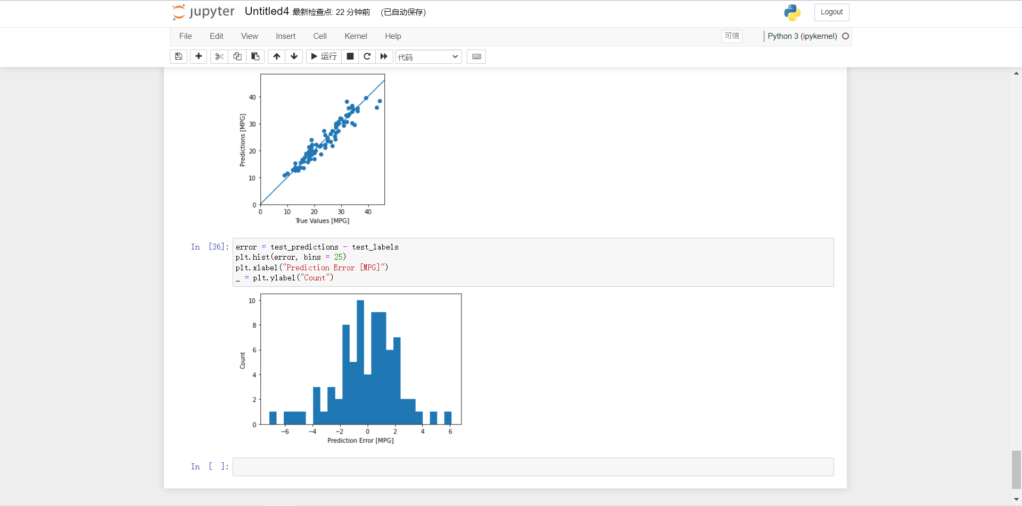Screen dimensions: 1022x506
Task: Open the Kernel menu
Action: click(356, 36)
